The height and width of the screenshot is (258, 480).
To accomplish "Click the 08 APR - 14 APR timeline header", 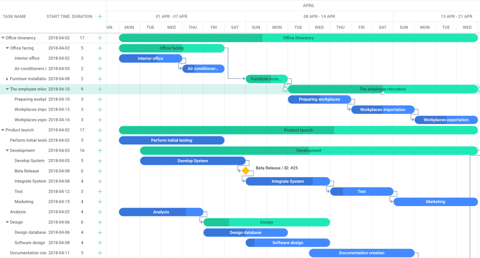I will [319, 16].
